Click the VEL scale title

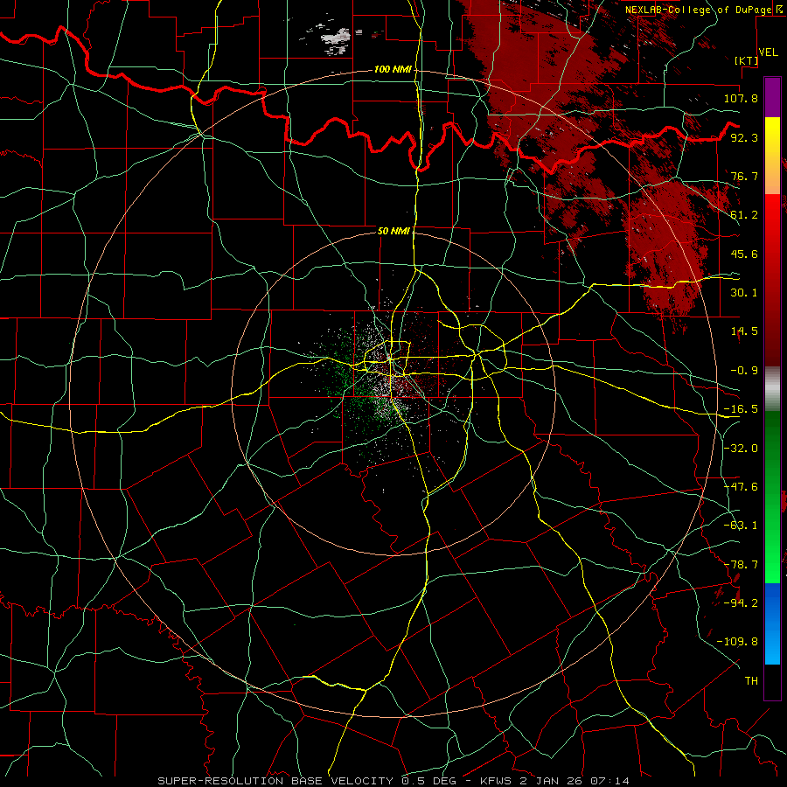click(x=768, y=52)
